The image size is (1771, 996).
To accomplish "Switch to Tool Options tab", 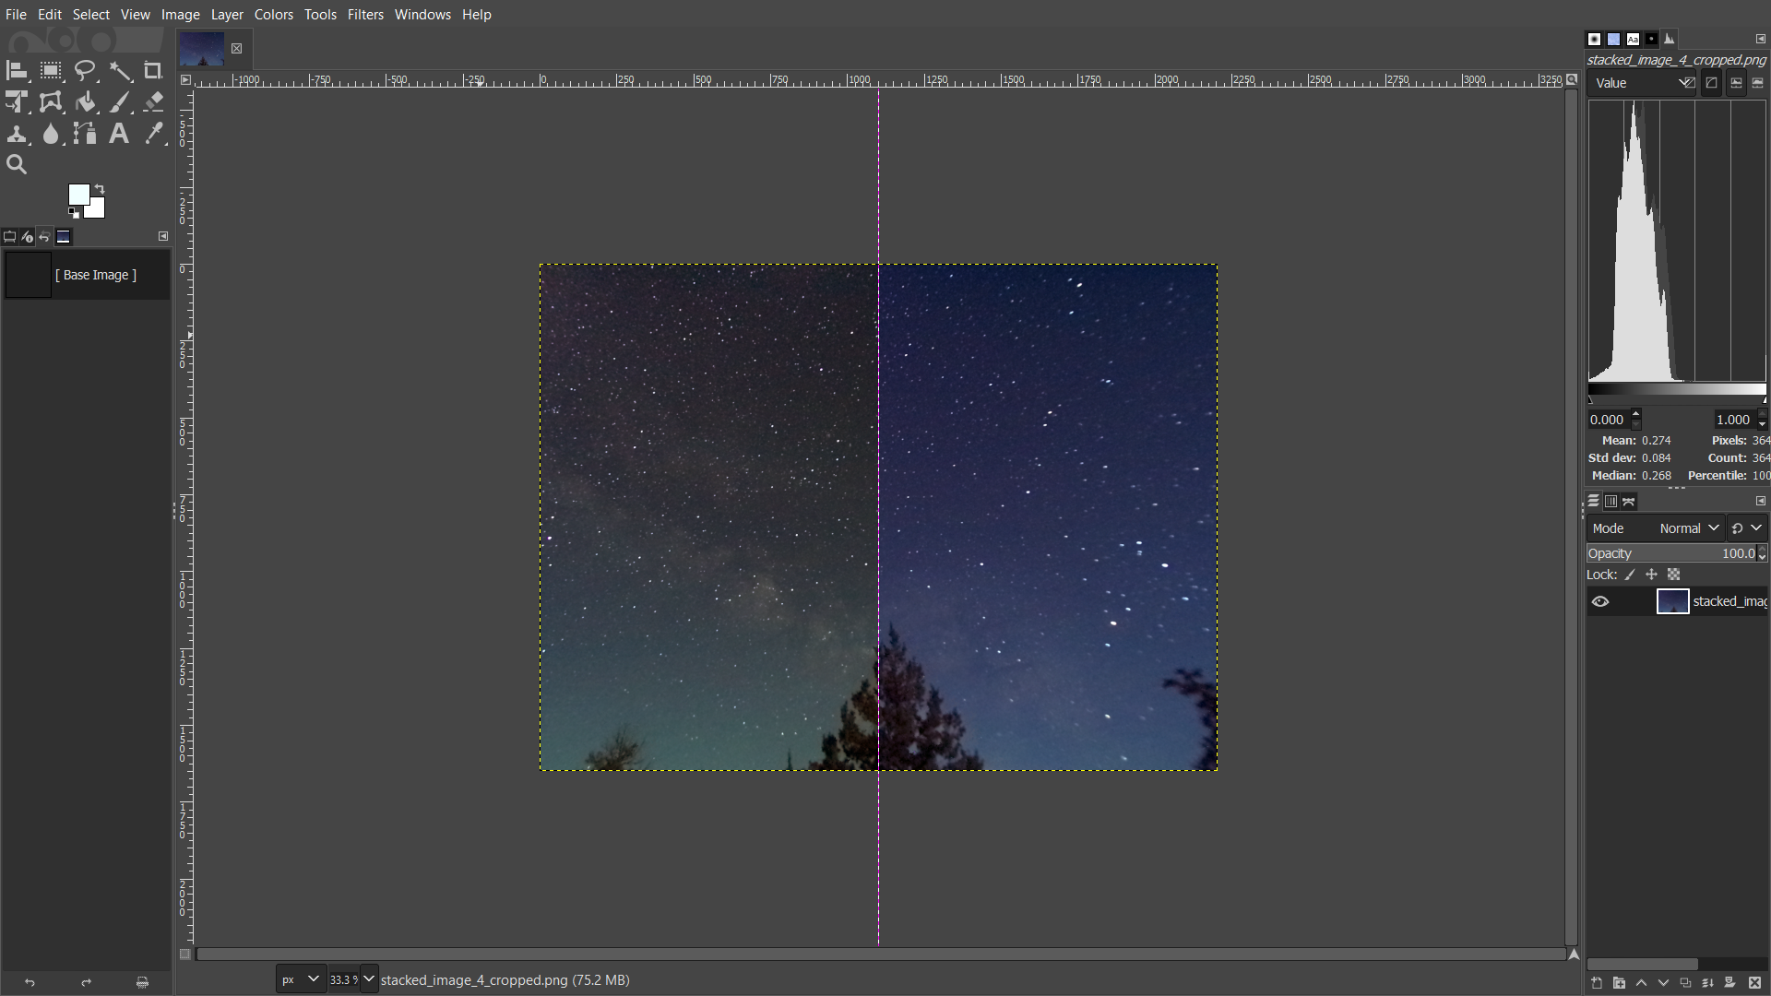I will [x=10, y=237].
